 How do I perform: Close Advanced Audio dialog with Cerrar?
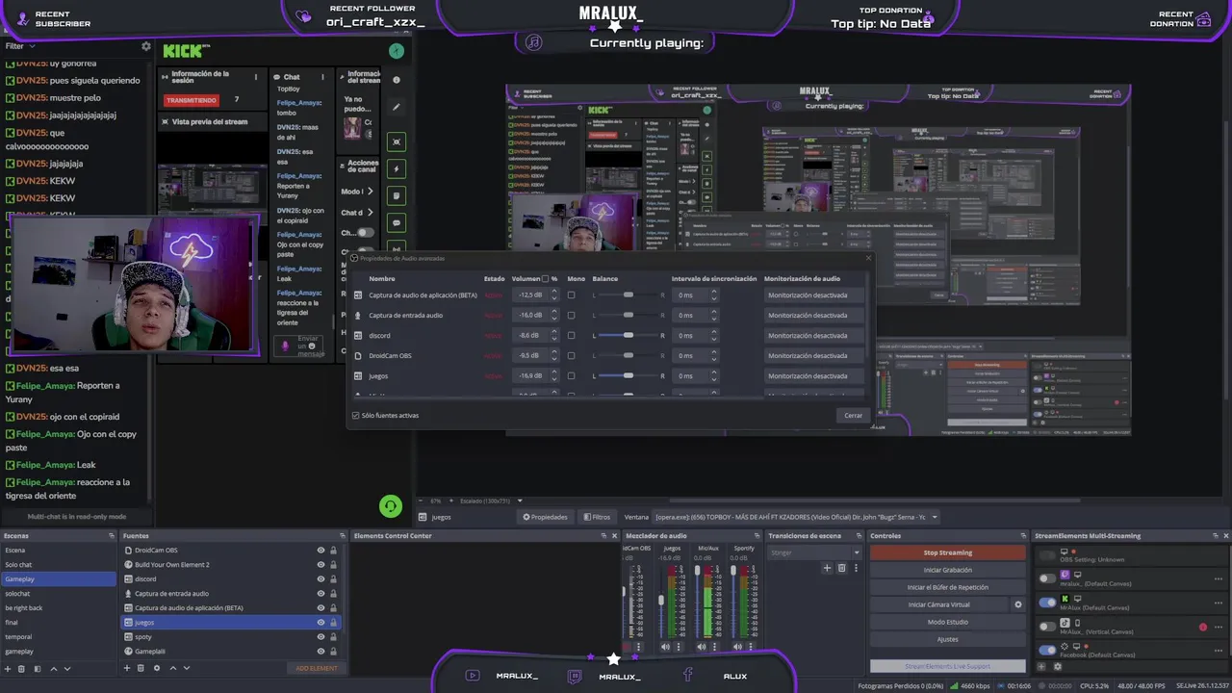(853, 416)
